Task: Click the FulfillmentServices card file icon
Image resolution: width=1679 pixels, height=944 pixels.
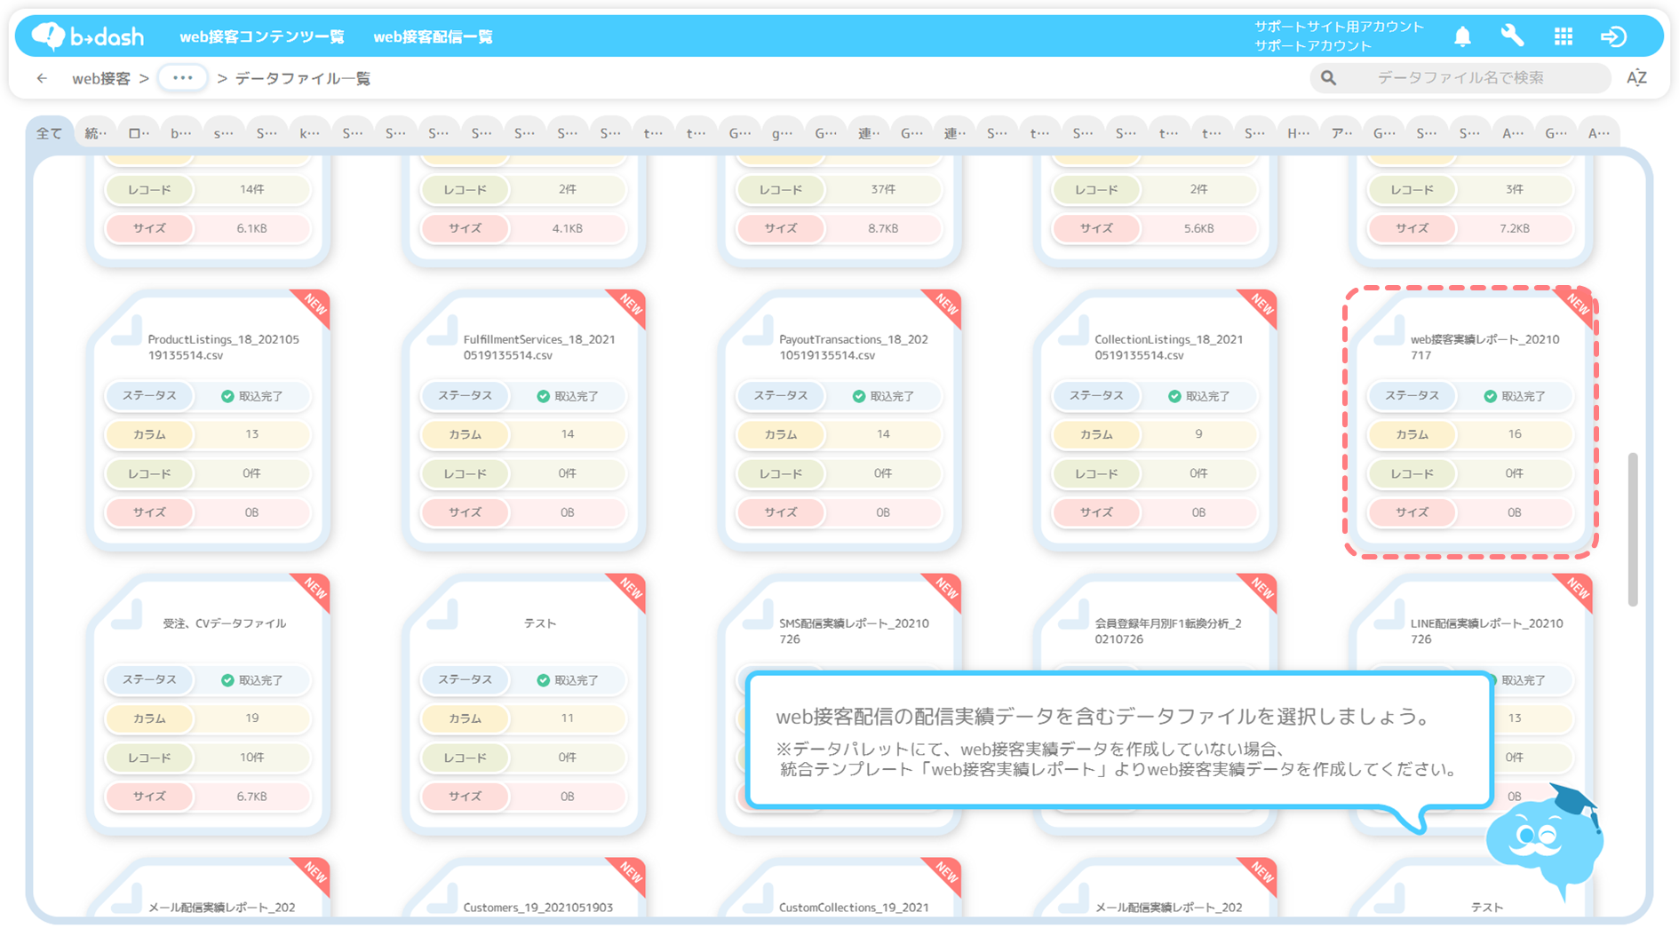Action: 442,332
